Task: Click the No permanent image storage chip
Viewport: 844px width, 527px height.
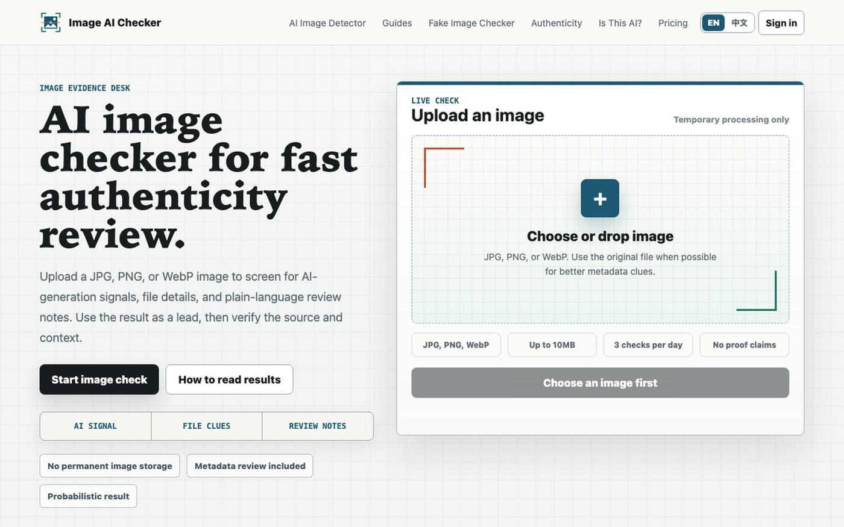Action: (110, 466)
